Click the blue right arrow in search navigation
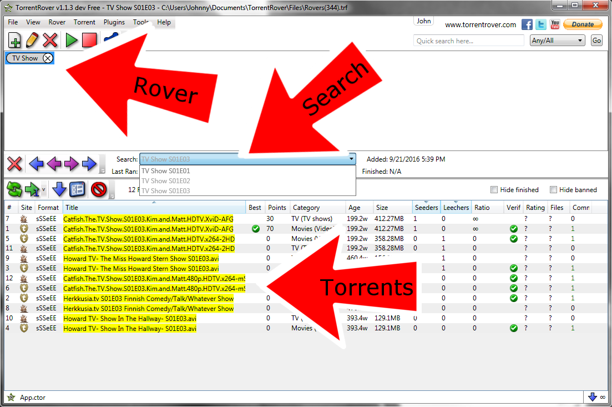Viewport: 612px width, 407px height. click(89, 164)
